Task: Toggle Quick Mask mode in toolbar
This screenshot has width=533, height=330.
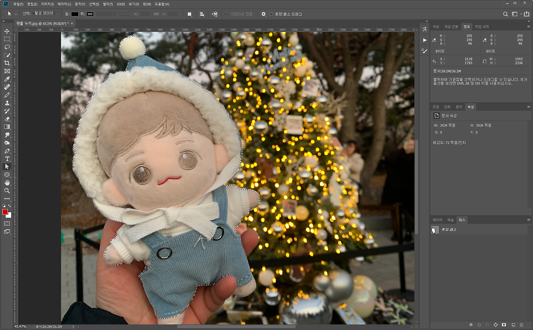Action: 7,224
